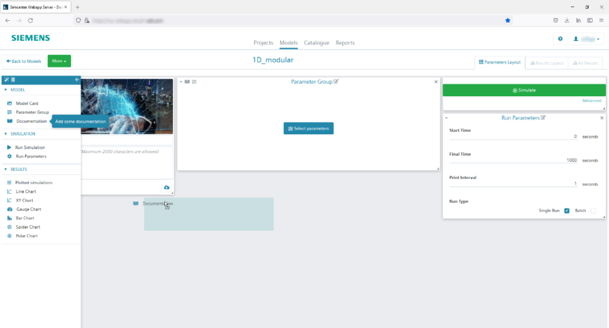The width and height of the screenshot is (609, 328).
Task: Enable the Batch checkbox
Action: click(x=594, y=211)
